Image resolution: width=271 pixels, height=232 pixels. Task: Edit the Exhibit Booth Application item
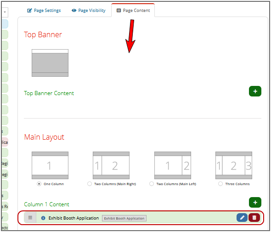pos(242,217)
